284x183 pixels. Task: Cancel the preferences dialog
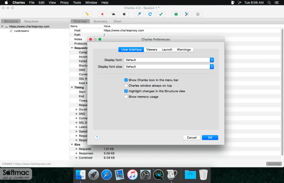(x=192, y=138)
